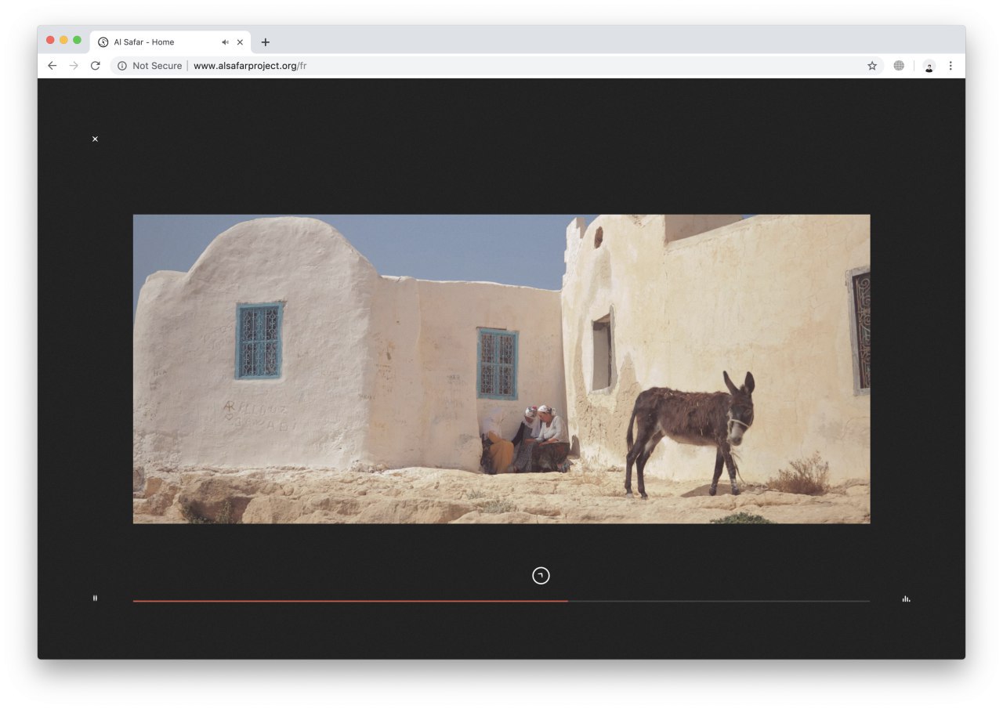1003x709 pixels.
Task: Mute the tab via its speaker icon
Action: click(226, 42)
